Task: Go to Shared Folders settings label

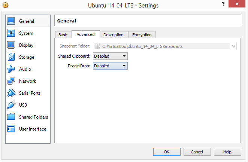Action: coord(34,117)
